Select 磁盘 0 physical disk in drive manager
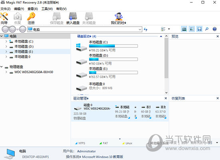 [92, 111]
